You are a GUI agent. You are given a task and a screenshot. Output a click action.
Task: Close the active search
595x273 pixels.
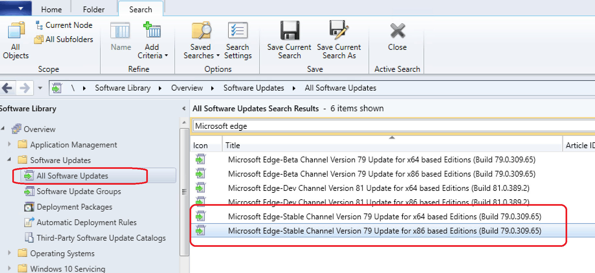coord(397,37)
